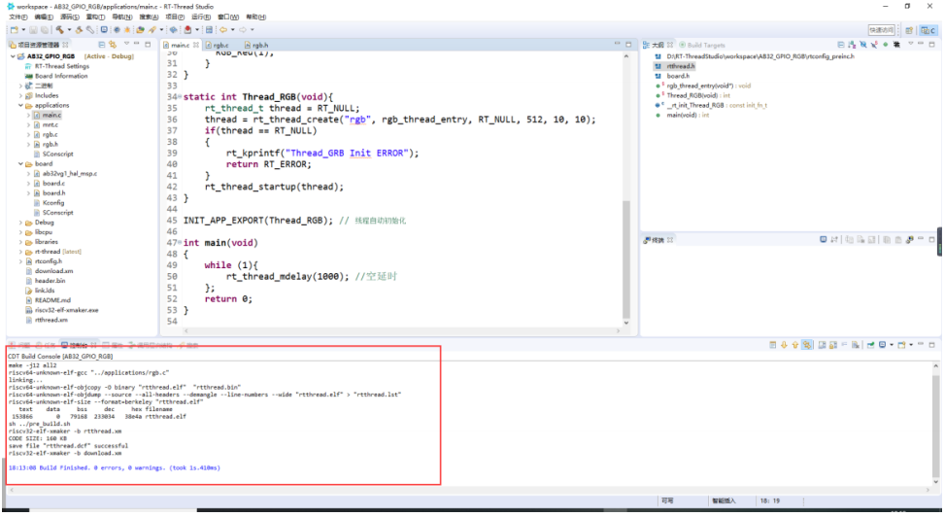Toggle Hide Fields icon in Outline panel

coord(863,45)
